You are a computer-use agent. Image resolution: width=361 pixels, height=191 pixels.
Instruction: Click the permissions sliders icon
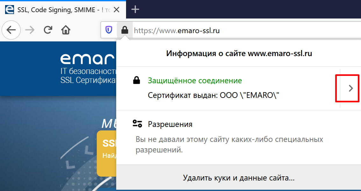pyautogui.click(x=137, y=123)
